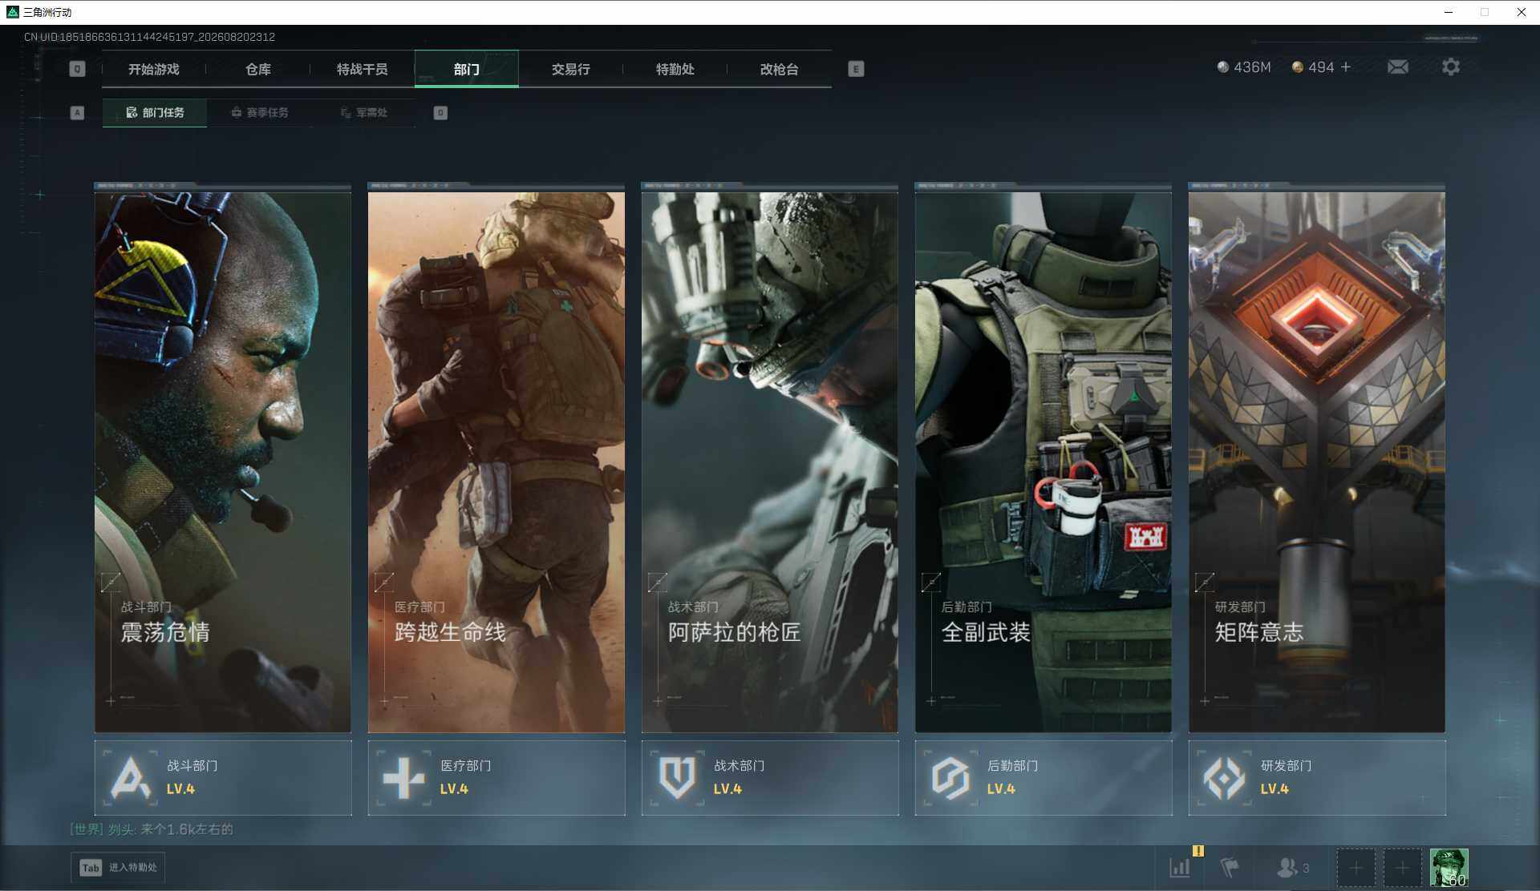Close the 三角洲行动 window
1540x891 pixels.
click(1521, 12)
